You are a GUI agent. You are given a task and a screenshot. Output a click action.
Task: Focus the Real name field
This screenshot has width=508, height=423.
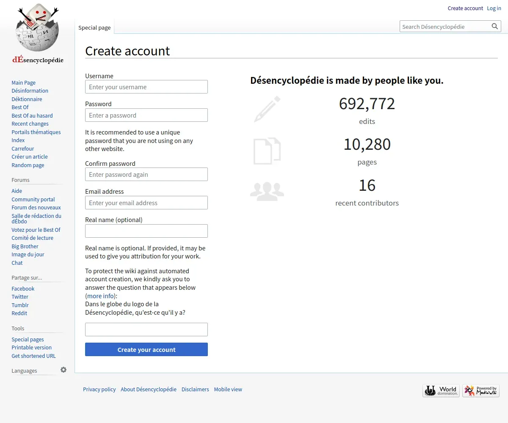point(146,231)
